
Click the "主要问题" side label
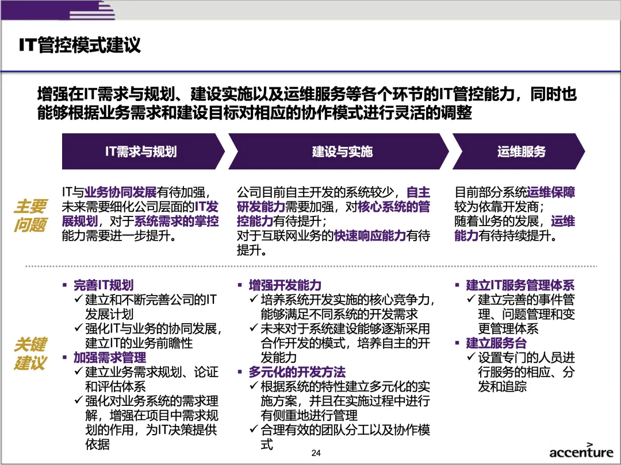[x=30, y=215]
